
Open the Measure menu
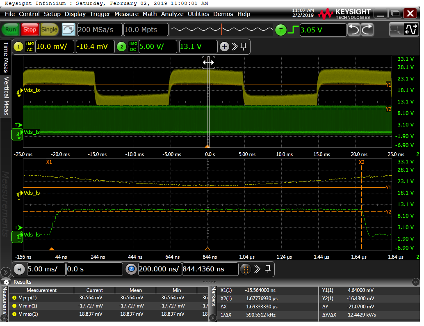[126, 14]
